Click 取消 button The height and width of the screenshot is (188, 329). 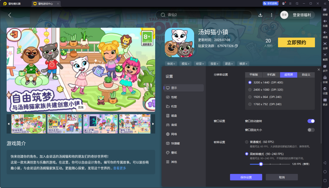pos(282,177)
